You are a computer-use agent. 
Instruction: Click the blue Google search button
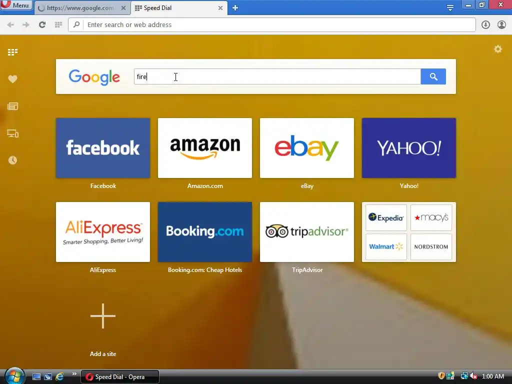click(433, 76)
